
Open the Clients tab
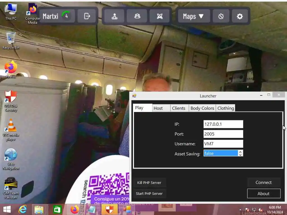[179, 108]
